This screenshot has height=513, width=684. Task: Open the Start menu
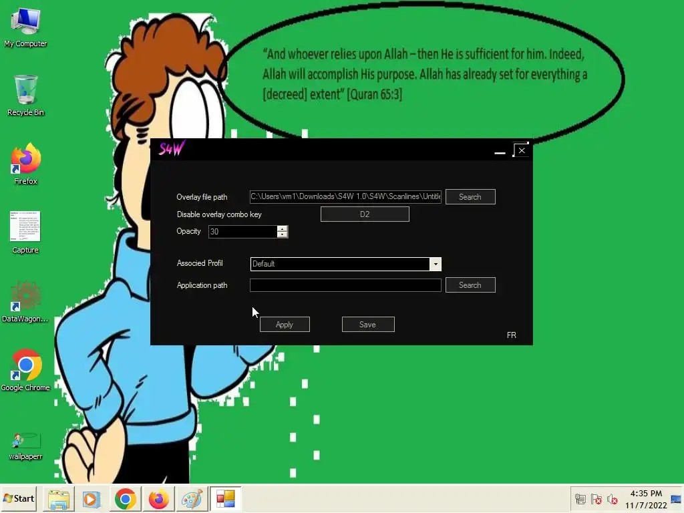[18, 498]
